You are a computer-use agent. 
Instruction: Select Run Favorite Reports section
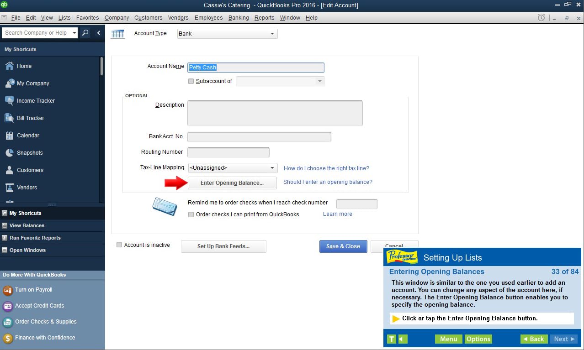tap(53, 238)
